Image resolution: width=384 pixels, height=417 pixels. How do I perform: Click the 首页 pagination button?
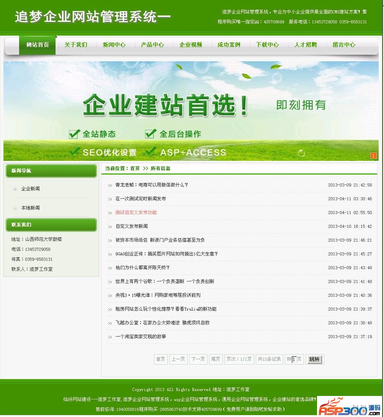click(160, 359)
